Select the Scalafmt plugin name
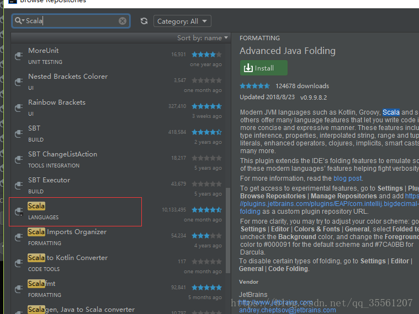Image resolution: width=419 pixels, height=314 pixels. point(41,284)
